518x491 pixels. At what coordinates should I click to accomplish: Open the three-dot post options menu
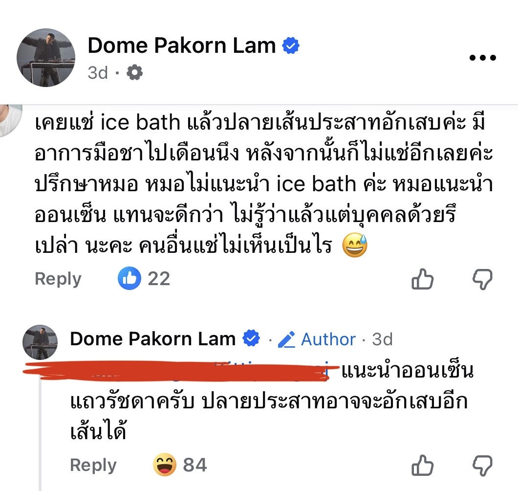(x=483, y=58)
